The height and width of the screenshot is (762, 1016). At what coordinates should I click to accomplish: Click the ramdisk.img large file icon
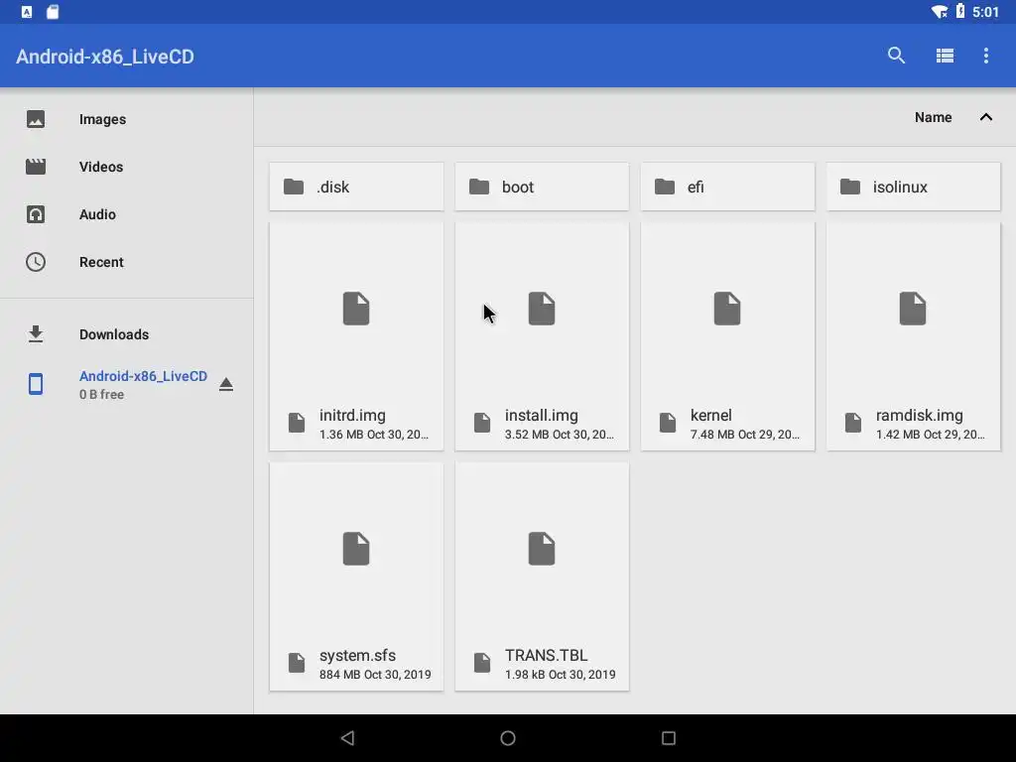point(913,309)
